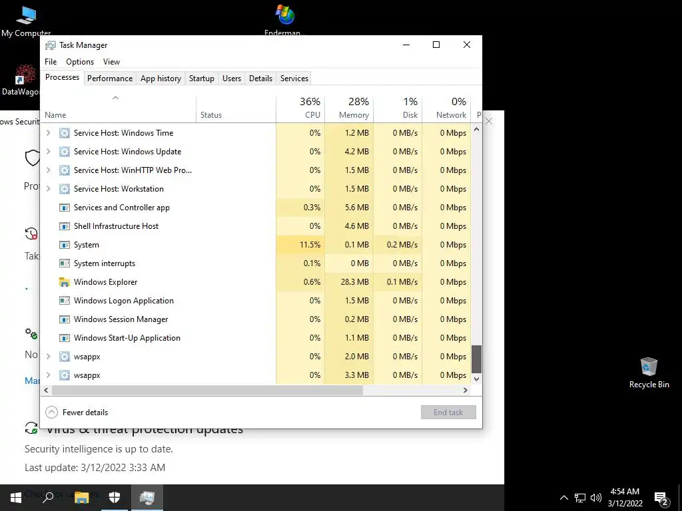Switch to the Startup tab
The image size is (682, 511).
click(201, 79)
